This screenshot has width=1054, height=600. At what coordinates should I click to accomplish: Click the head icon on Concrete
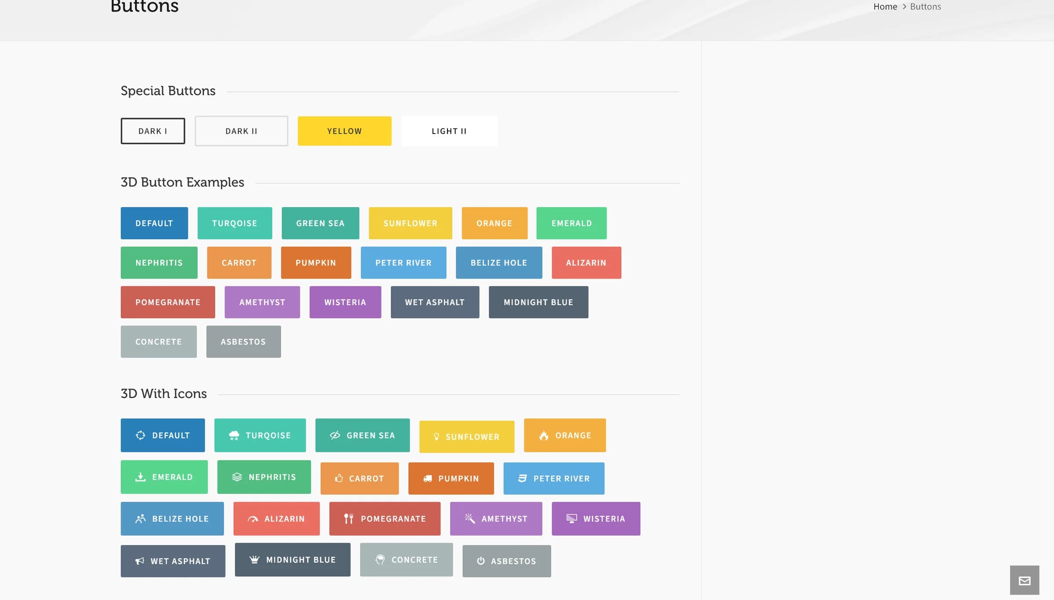click(380, 560)
